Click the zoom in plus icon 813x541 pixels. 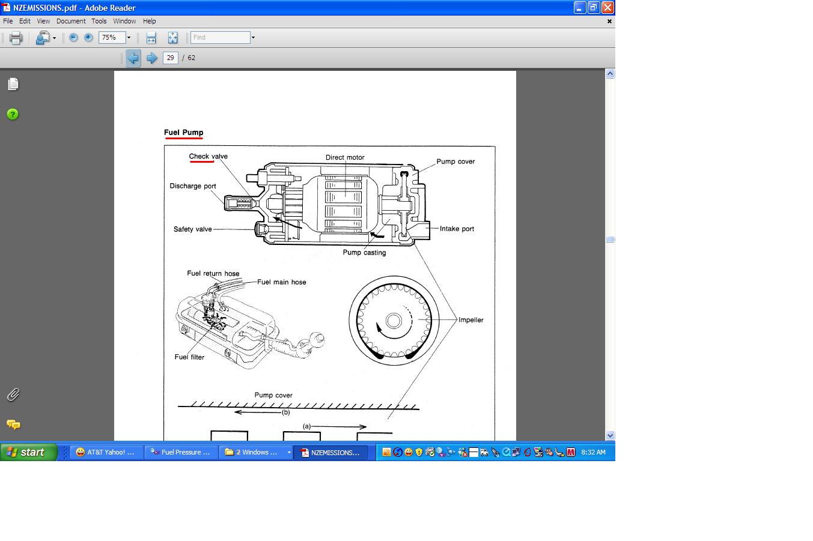click(x=88, y=37)
